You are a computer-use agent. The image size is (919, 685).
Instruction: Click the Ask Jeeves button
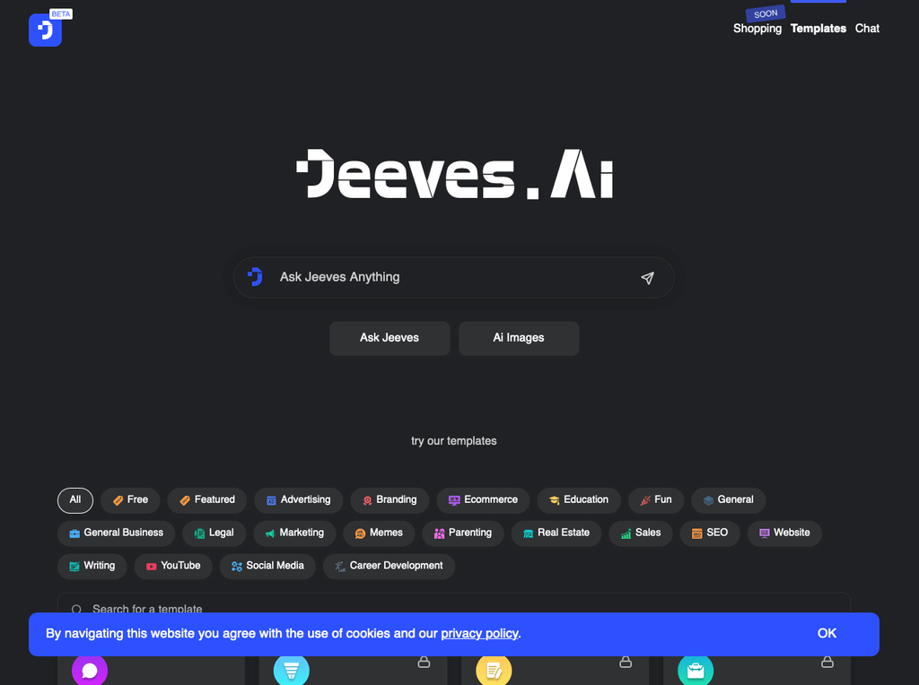pyautogui.click(x=389, y=338)
